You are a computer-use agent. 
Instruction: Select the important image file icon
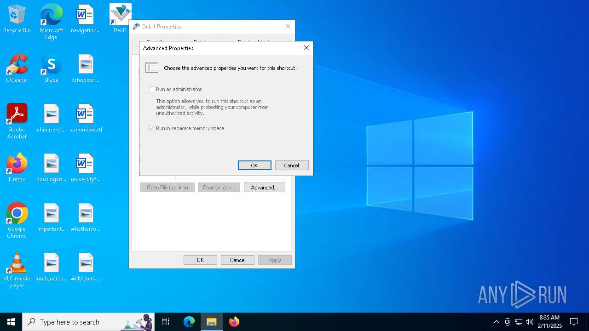pyautogui.click(x=51, y=218)
